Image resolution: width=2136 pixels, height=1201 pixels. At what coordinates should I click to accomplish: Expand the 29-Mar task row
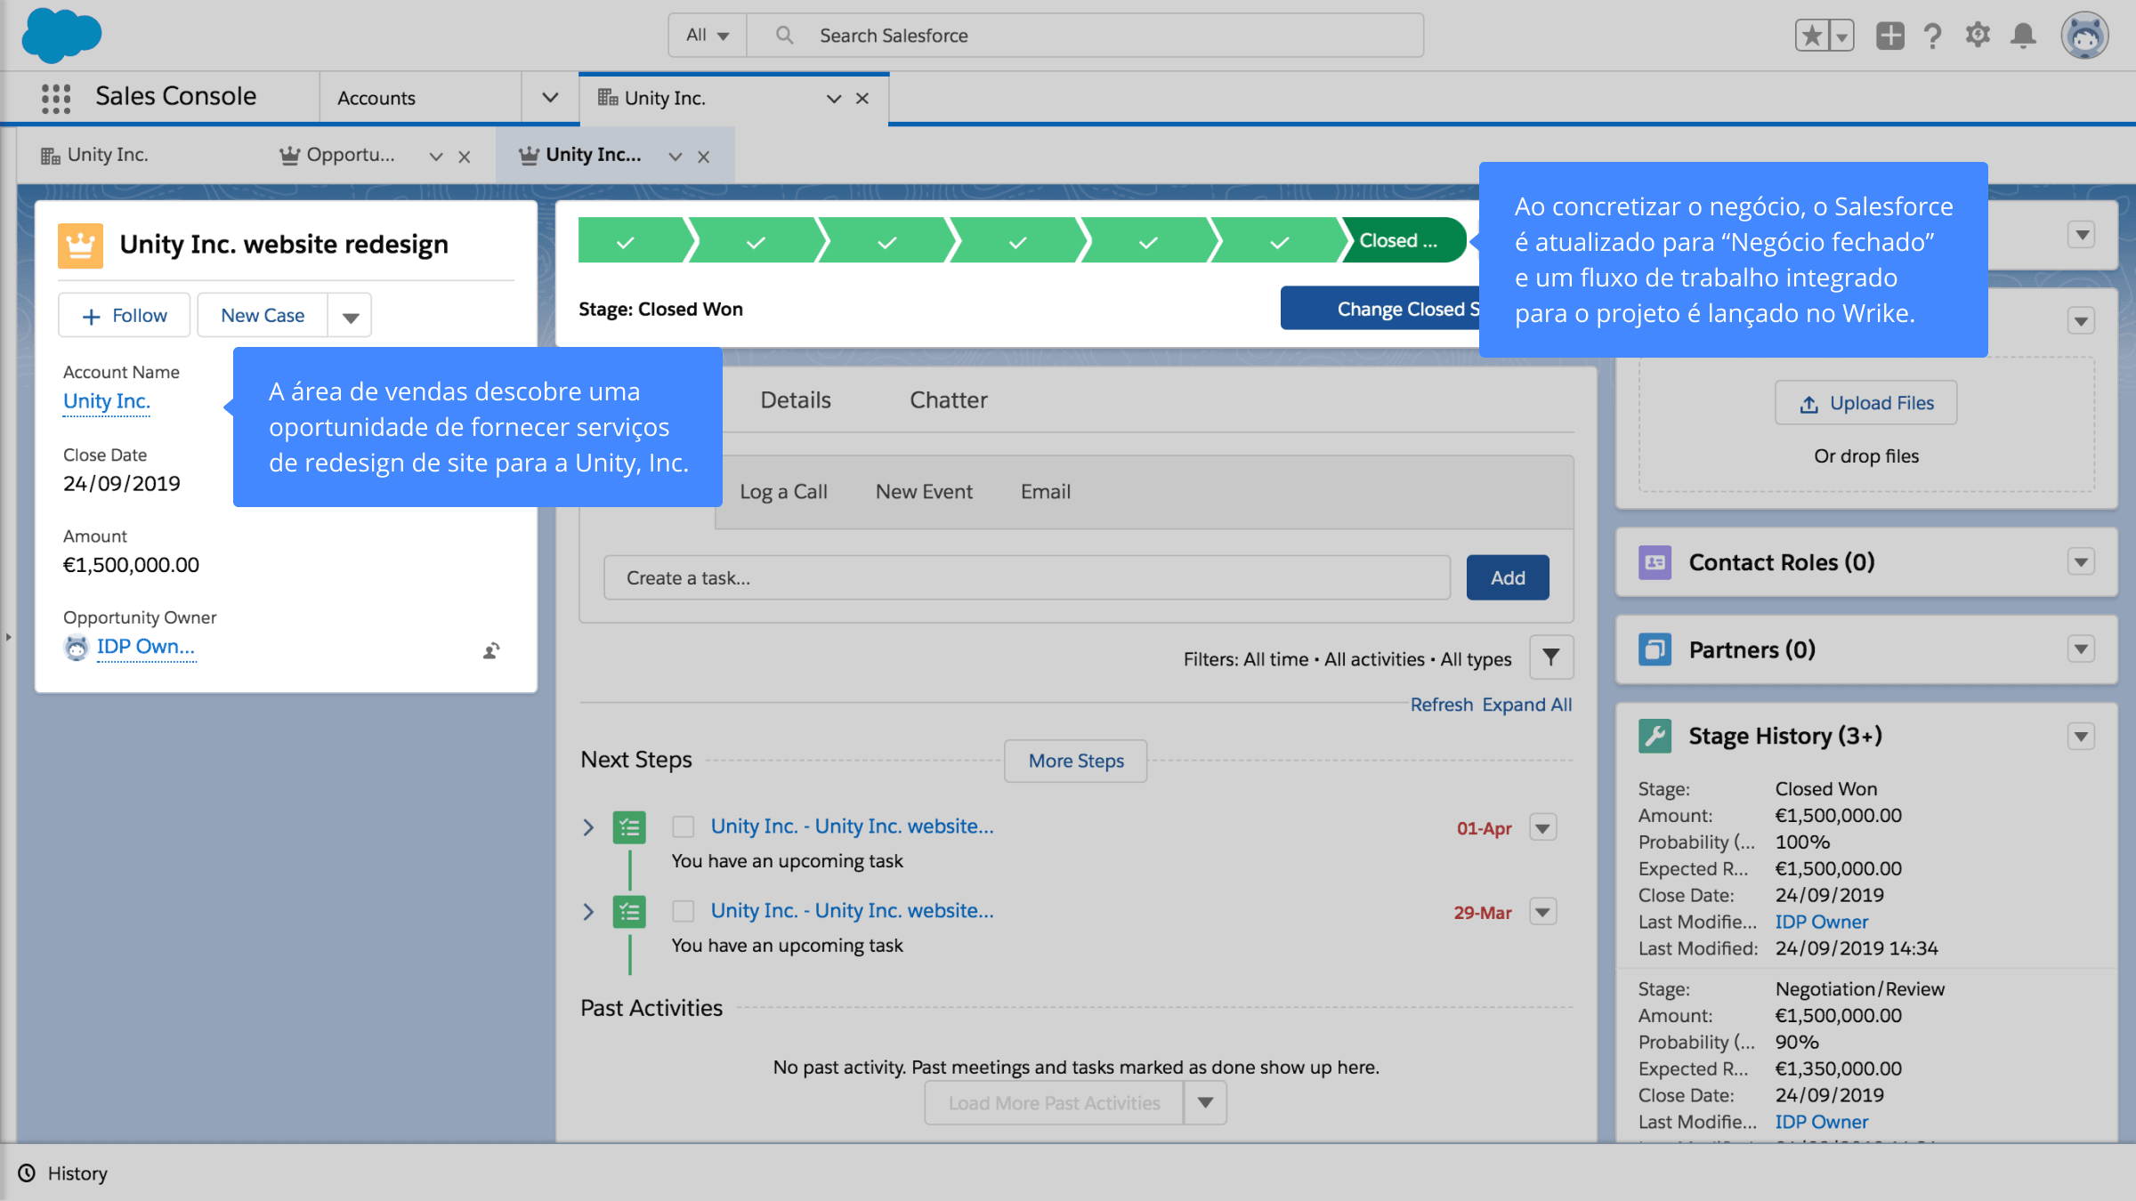pos(588,912)
